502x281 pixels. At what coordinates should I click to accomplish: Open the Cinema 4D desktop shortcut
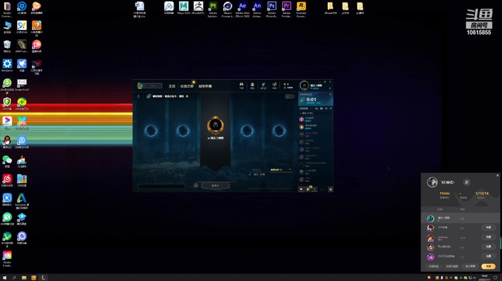pyautogui.click(x=227, y=8)
